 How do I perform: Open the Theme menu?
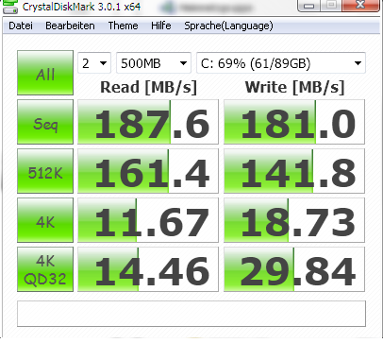pos(123,26)
